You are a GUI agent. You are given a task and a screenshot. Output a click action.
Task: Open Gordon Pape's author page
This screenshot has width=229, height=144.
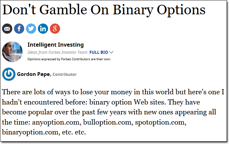coord(33,74)
